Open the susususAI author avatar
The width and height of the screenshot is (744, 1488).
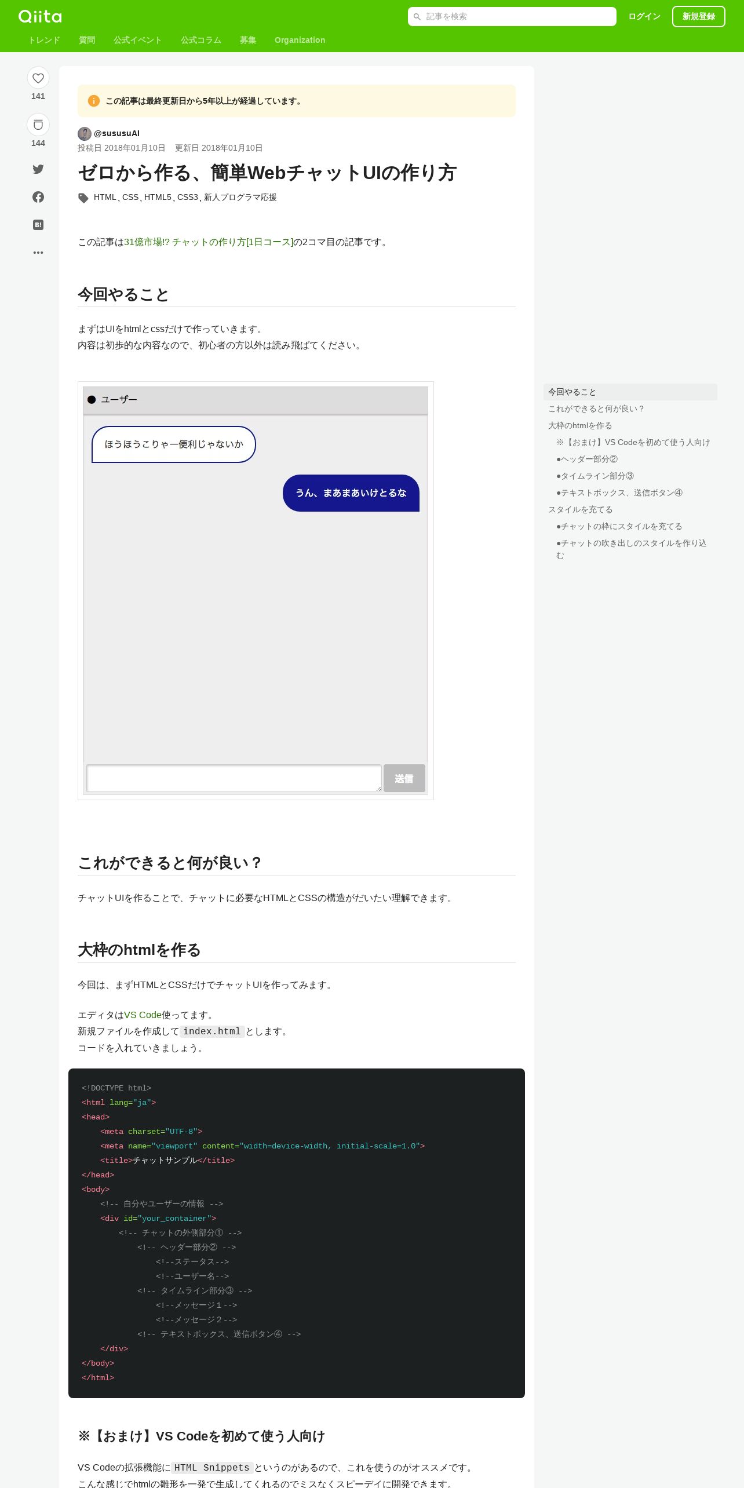pyautogui.click(x=85, y=134)
